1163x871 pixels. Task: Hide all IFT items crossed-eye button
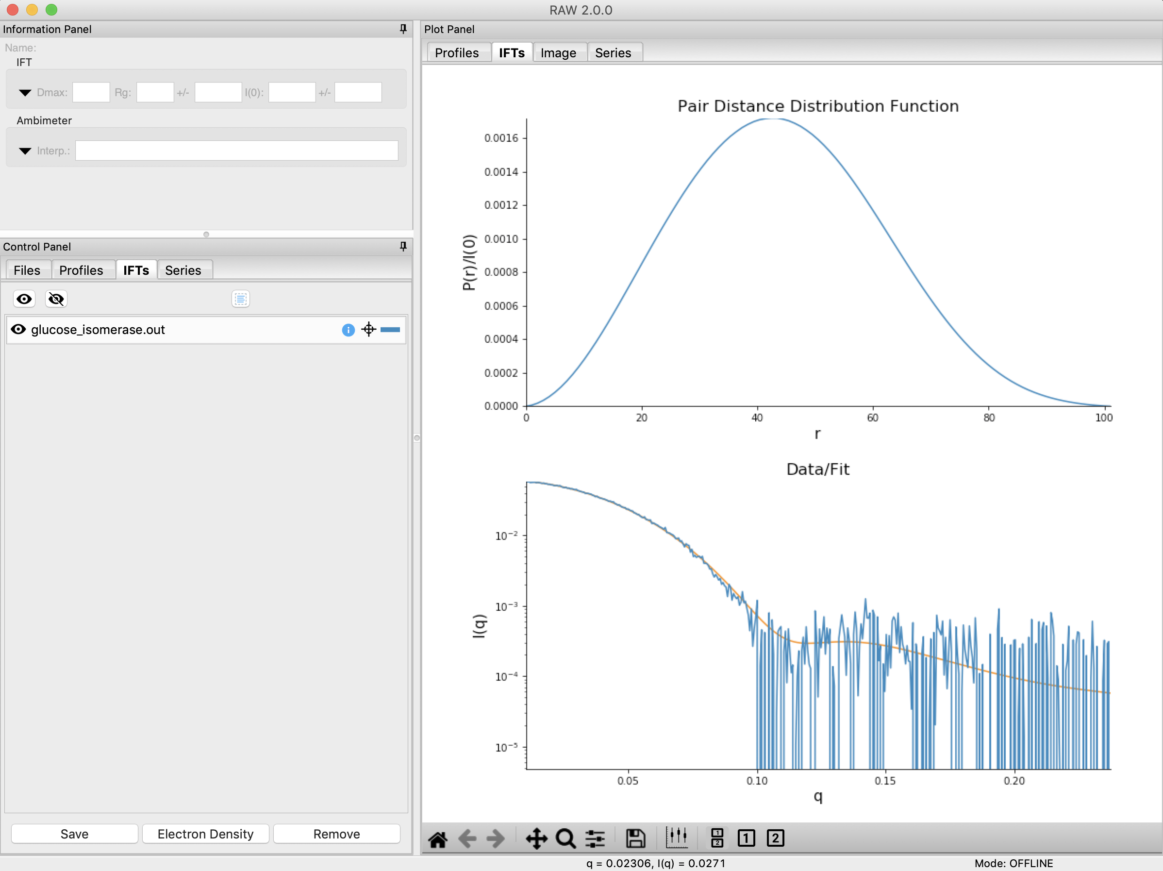[56, 299]
